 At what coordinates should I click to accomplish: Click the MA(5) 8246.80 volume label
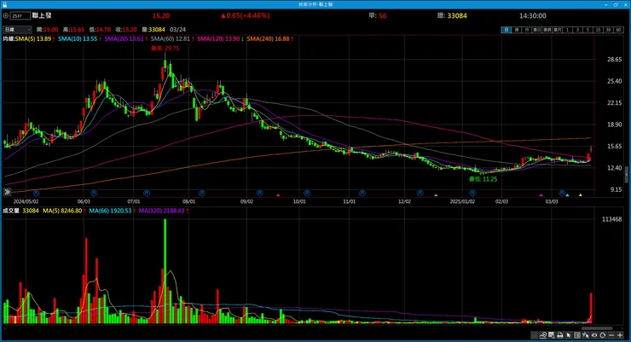click(x=62, y=211)
